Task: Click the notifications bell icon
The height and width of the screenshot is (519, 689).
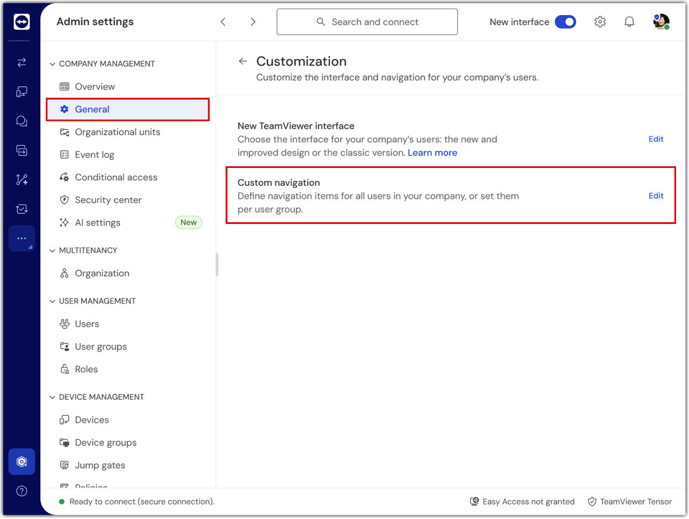Action: pyautogui.click(x=629, y=22)
